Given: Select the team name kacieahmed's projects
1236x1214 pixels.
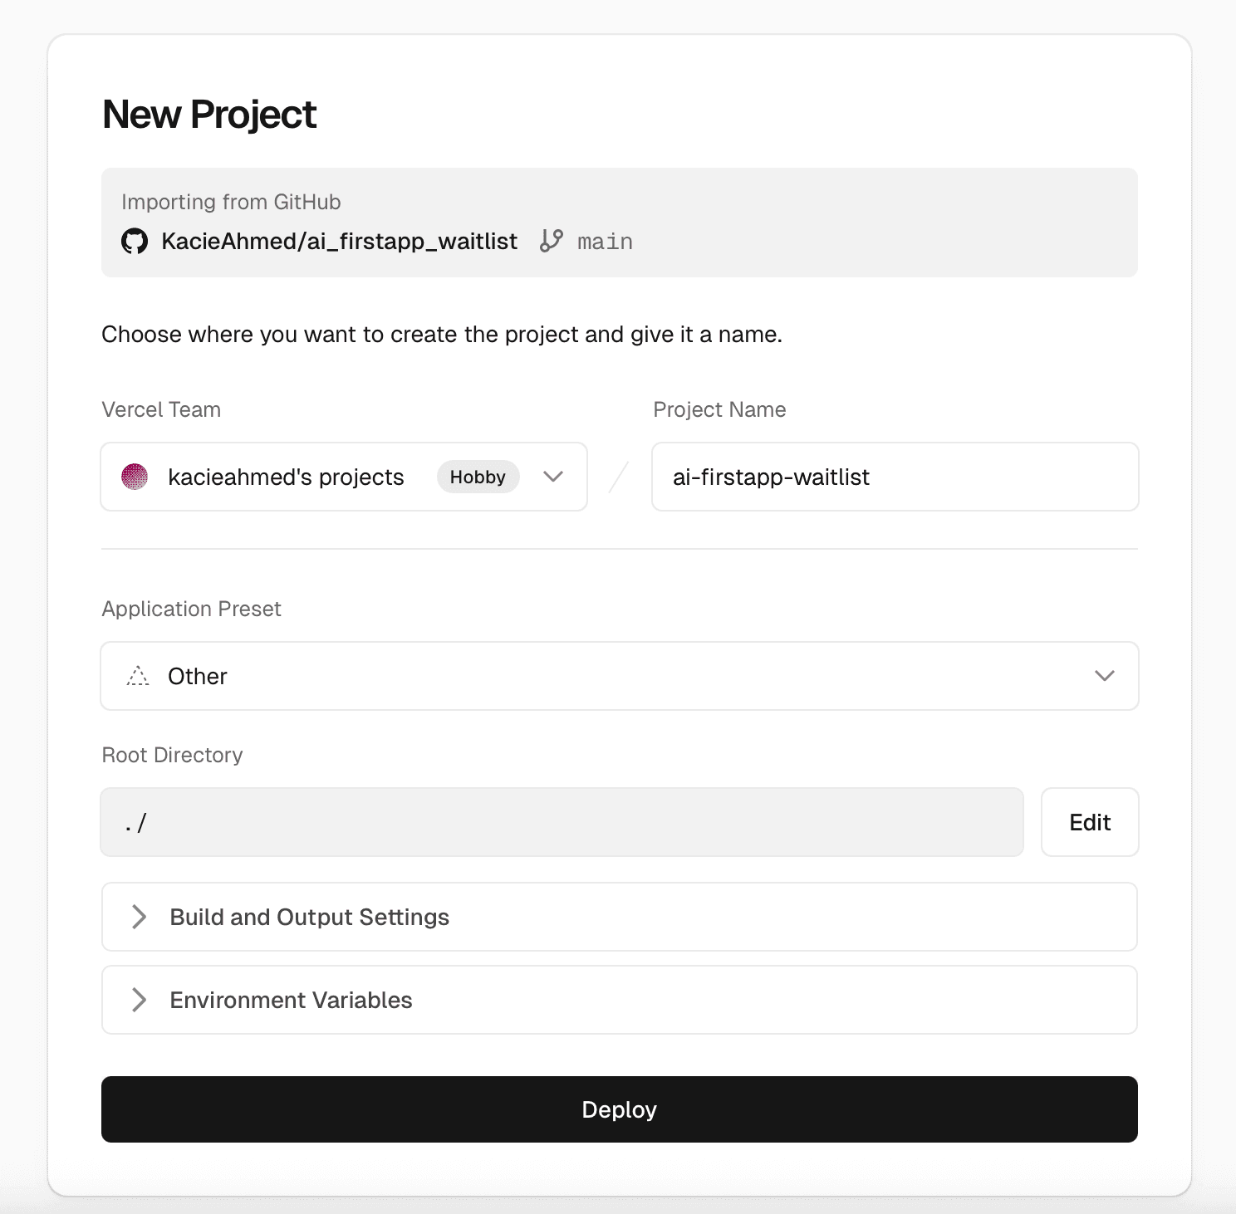Looking at the screenshot, I should [286, 477].
